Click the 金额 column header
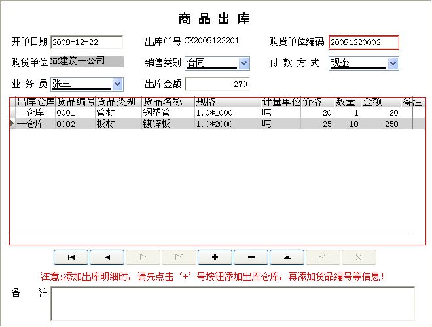This screenshot has width=432, height=327. [x=380, y=102]
